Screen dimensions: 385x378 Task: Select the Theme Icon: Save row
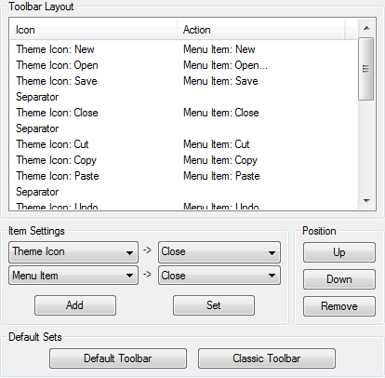tap(183, 81)
